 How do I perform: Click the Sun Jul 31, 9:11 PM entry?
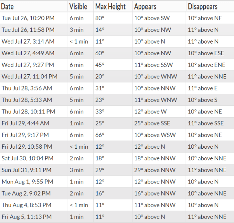(26, 170)
